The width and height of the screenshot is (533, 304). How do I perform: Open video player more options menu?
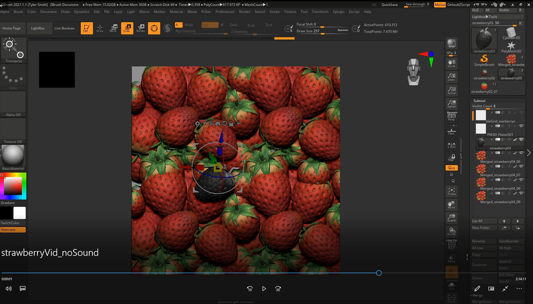click(x=519, y=289)
